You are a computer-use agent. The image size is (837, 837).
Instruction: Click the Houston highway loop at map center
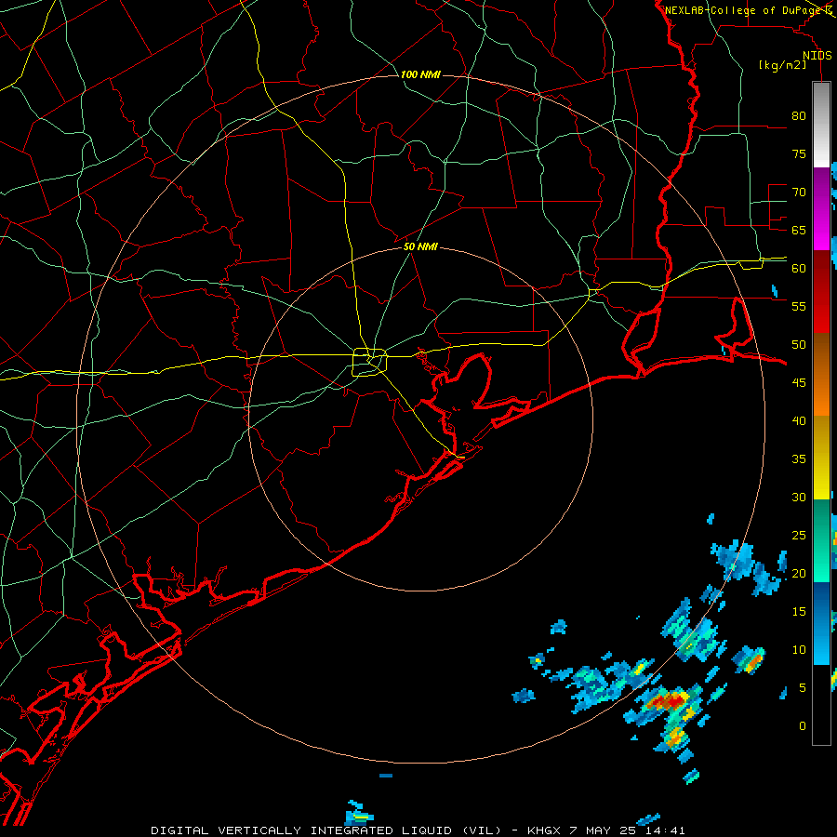tap(370, 362)
